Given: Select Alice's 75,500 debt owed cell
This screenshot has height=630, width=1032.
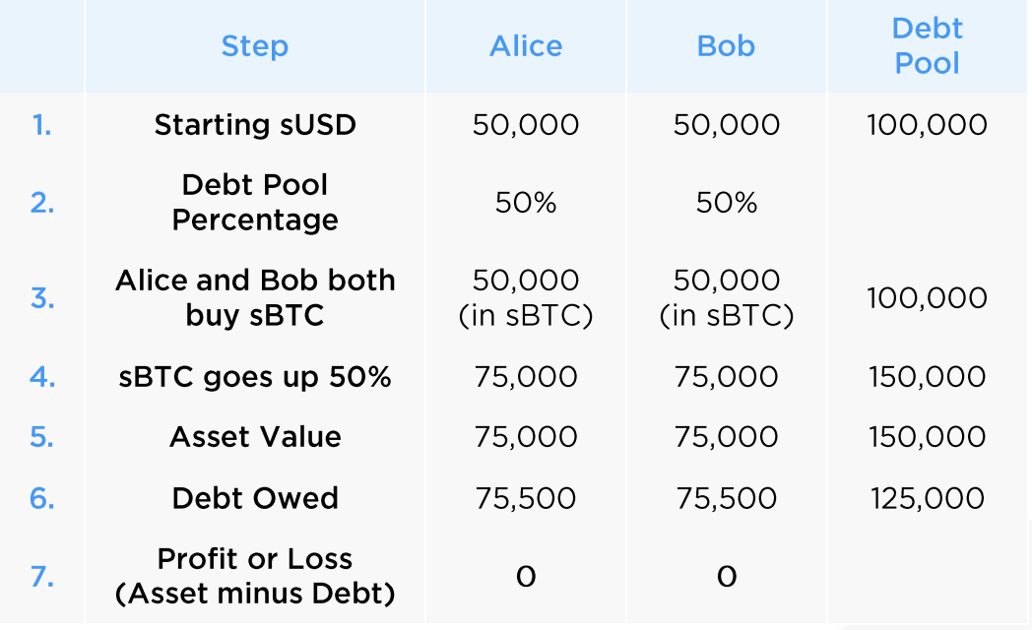Looking at the screenshot, I should click(526, 498).
